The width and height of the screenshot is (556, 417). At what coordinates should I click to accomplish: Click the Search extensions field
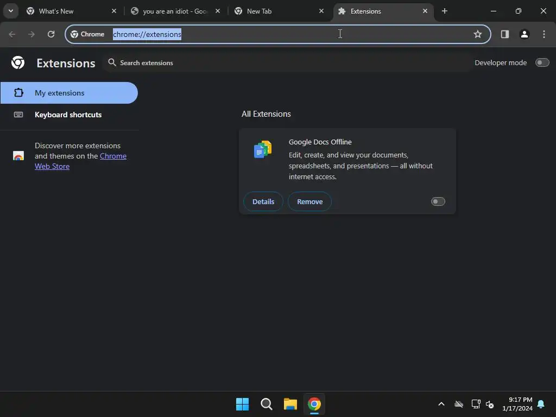point(287,63)
